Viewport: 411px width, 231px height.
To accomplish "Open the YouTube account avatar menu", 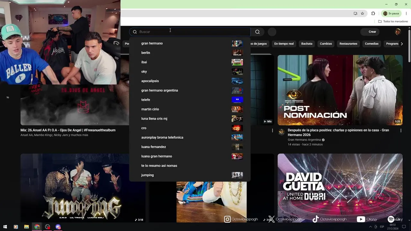I will (398, 32).
